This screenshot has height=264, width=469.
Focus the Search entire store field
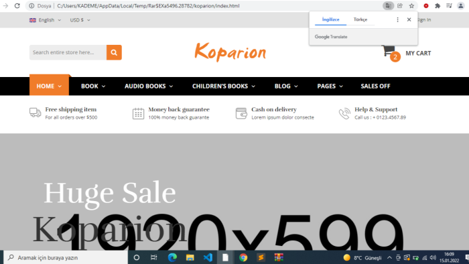(68, 52)
